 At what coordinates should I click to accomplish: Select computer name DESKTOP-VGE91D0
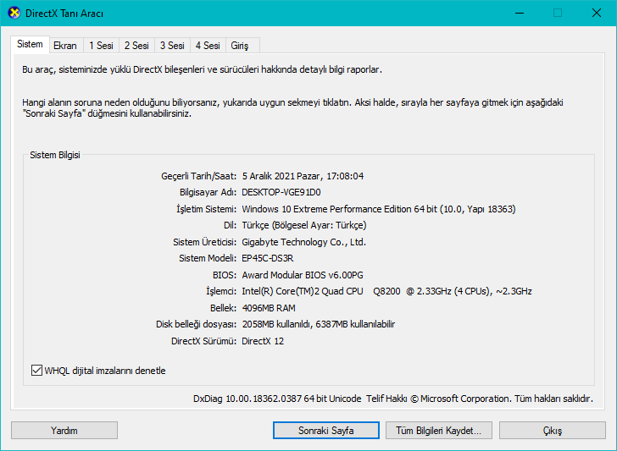[x=281, y=192]
